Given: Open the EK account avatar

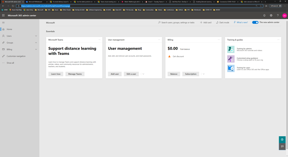Looking at the screenshot, I should tap(285, 15).
